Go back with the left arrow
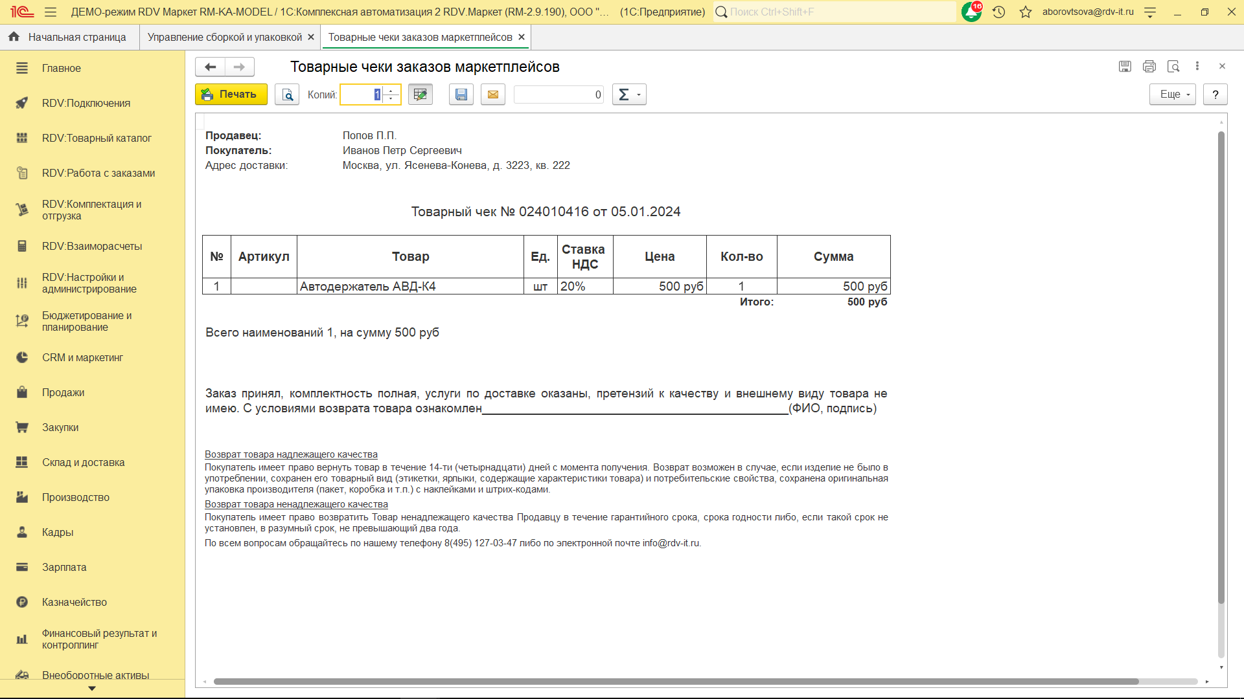The image size is (1244, 699). point(210,67)
